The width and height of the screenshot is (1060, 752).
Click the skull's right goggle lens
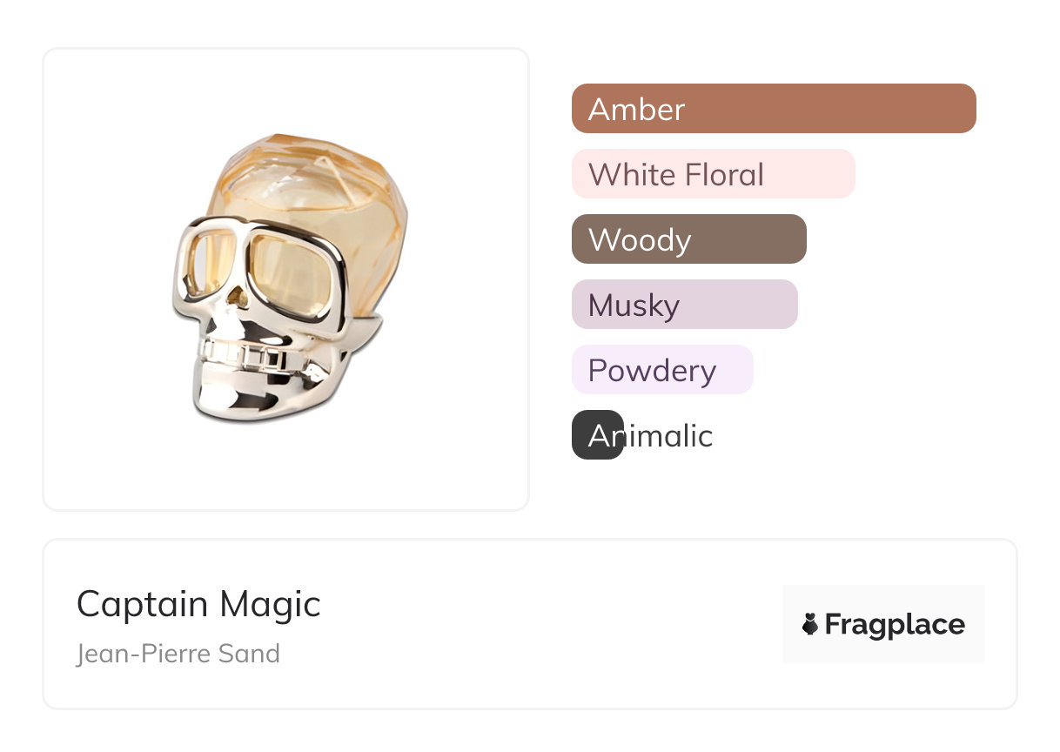tap(292, 272)
